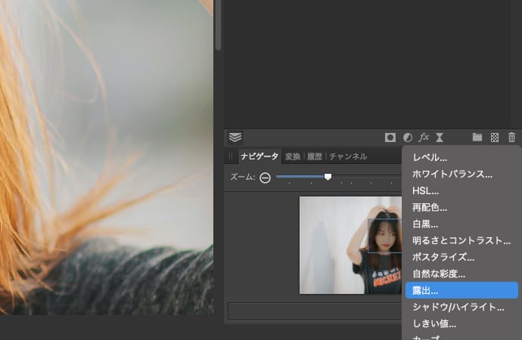522x340 pixels.
Task: Add a pixel layer with checkerboard icon
Action: coord(495,138)
